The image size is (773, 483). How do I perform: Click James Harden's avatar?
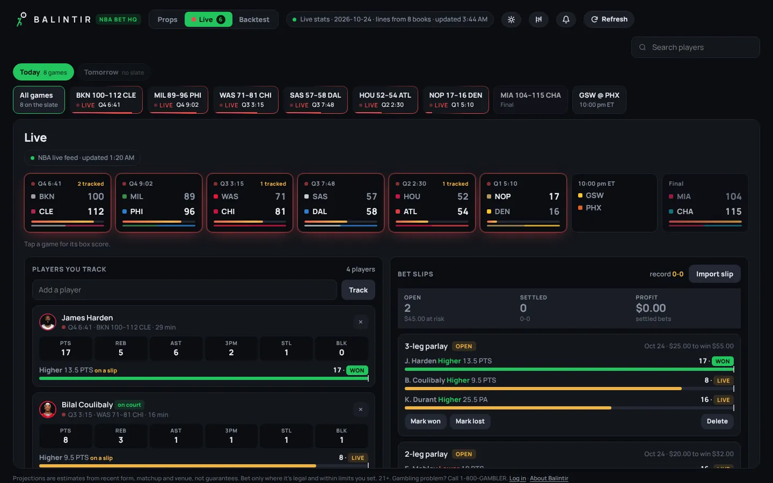point(48,322)
